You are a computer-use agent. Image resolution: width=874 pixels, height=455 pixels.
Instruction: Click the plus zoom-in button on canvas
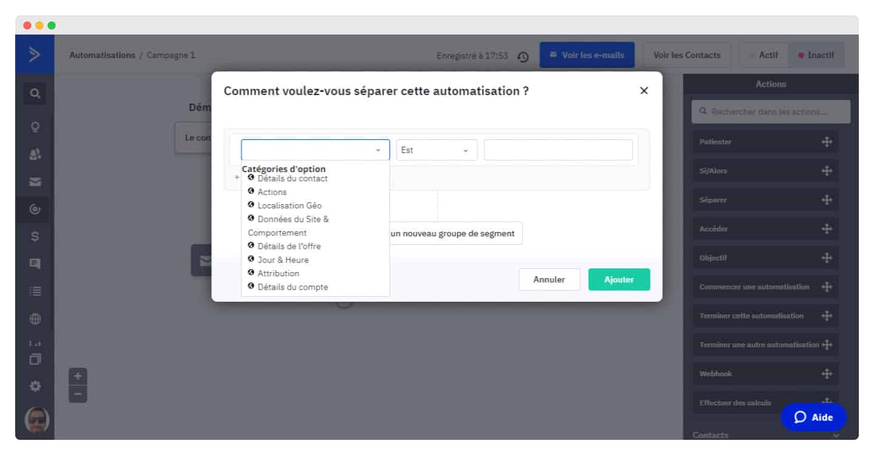[x=78, y=376]
